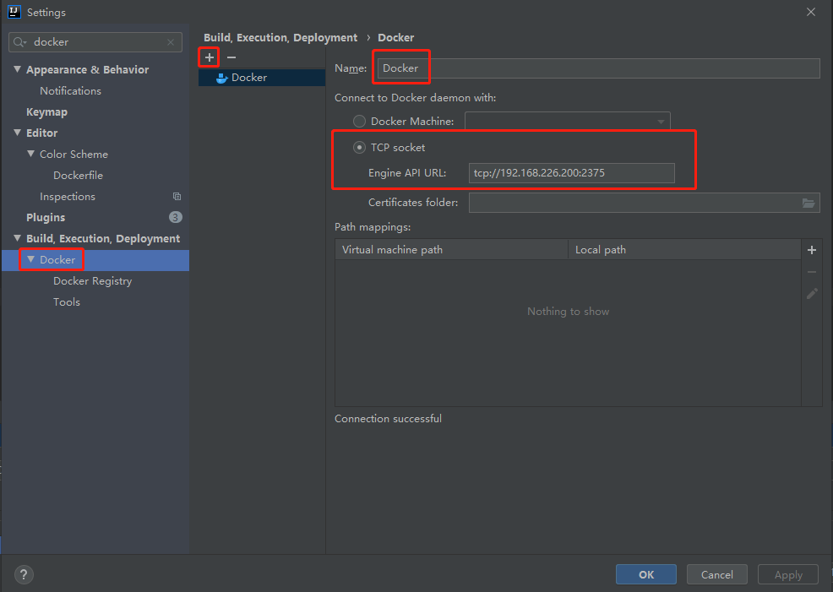This screenshot has height=592, width=833.
Task: Click the Plugins update count badge
Action: tap(176, 217)
